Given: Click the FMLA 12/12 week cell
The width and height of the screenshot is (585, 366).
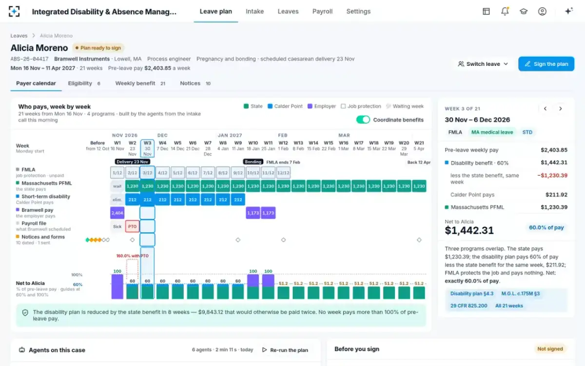Looking at the screenshot, I should point(283,173).
